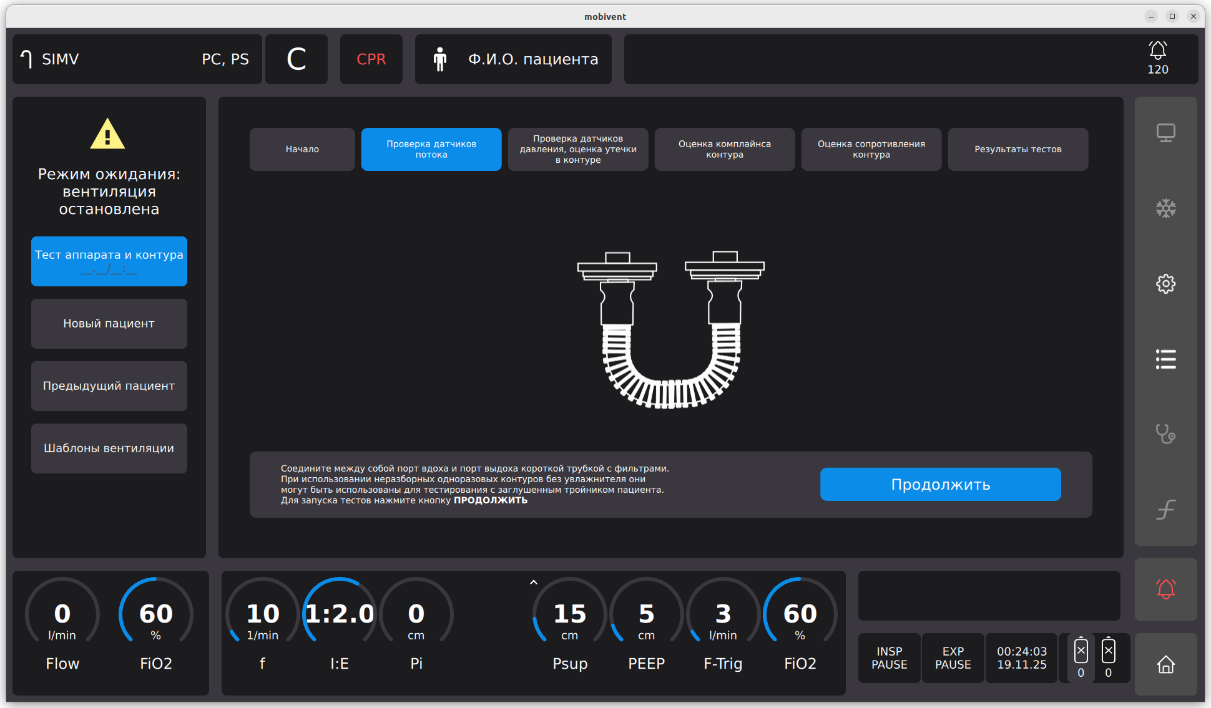The width and height of the screenshot is (1211, 708).
Task: Click the function curve icon
Action: pyautogui.click(x=1165, y=510)
